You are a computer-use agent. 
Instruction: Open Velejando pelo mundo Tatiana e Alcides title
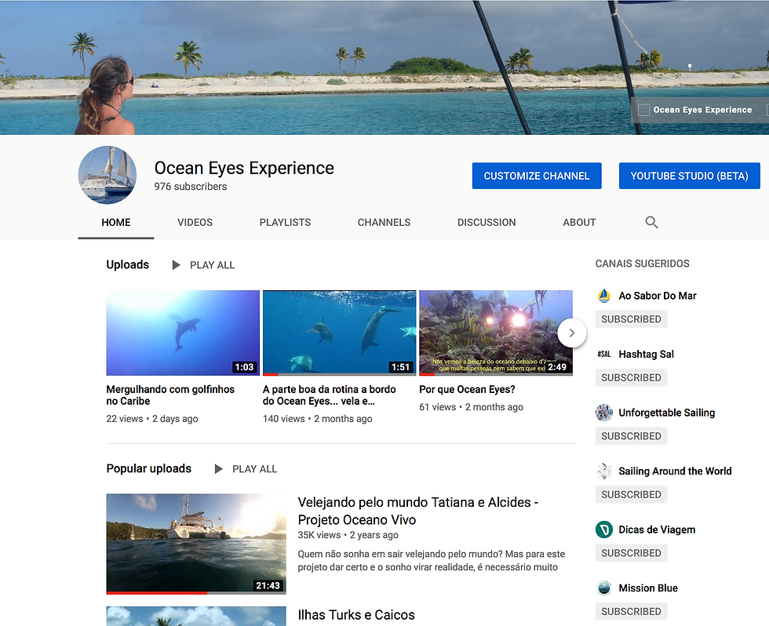coord(417,511)
